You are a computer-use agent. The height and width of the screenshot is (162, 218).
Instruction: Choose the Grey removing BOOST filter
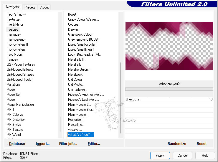(x=84, y=39)
